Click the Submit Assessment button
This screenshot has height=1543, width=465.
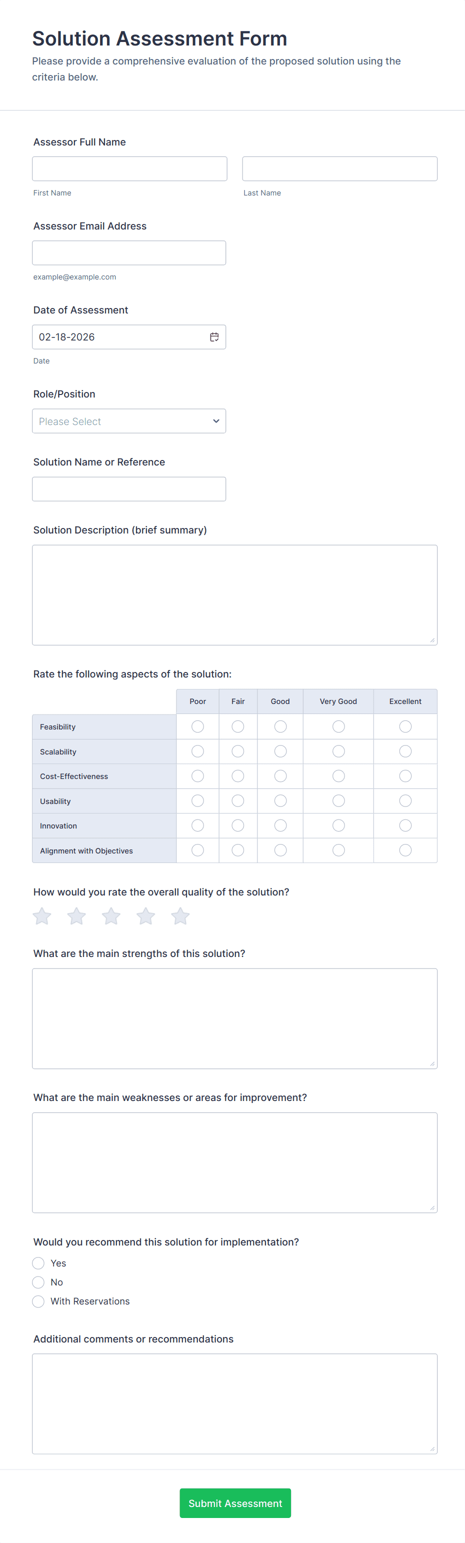pos(235,1503)
